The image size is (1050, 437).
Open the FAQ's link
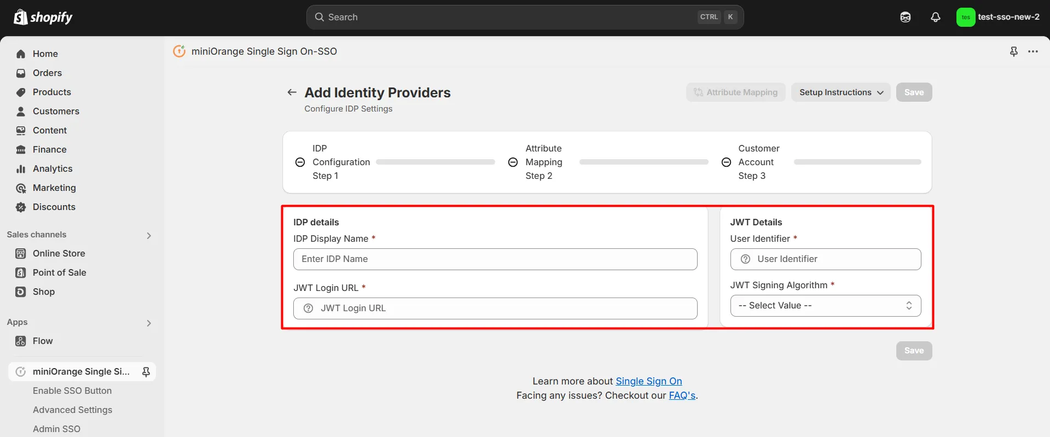coord(682,395)
